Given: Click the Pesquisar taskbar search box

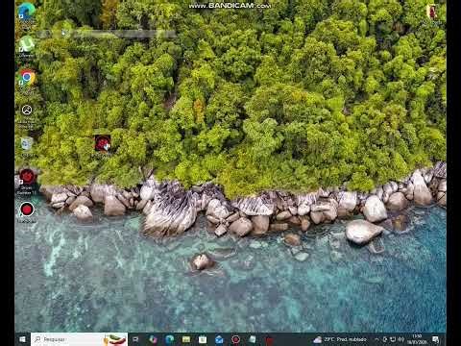Looking at the screenshot, I should [79, 339].
